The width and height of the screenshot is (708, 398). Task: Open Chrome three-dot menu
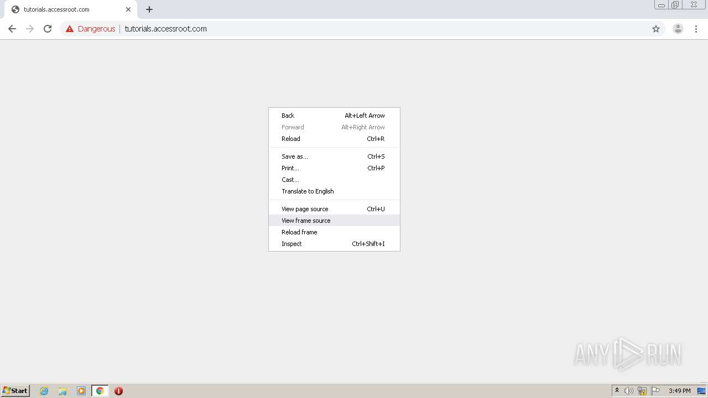click(696, 29)
